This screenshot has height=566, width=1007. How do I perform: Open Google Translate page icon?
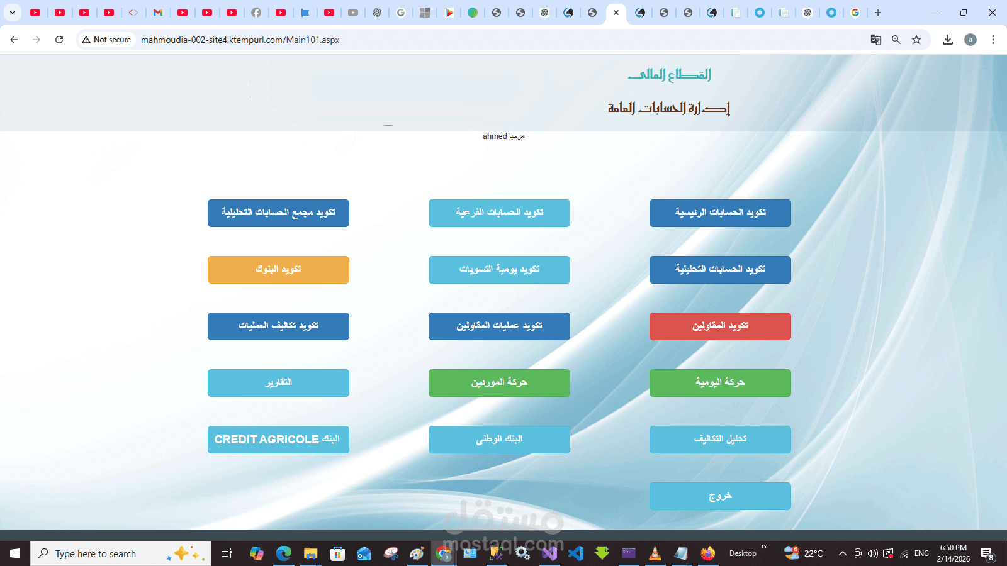coord(875,40)
